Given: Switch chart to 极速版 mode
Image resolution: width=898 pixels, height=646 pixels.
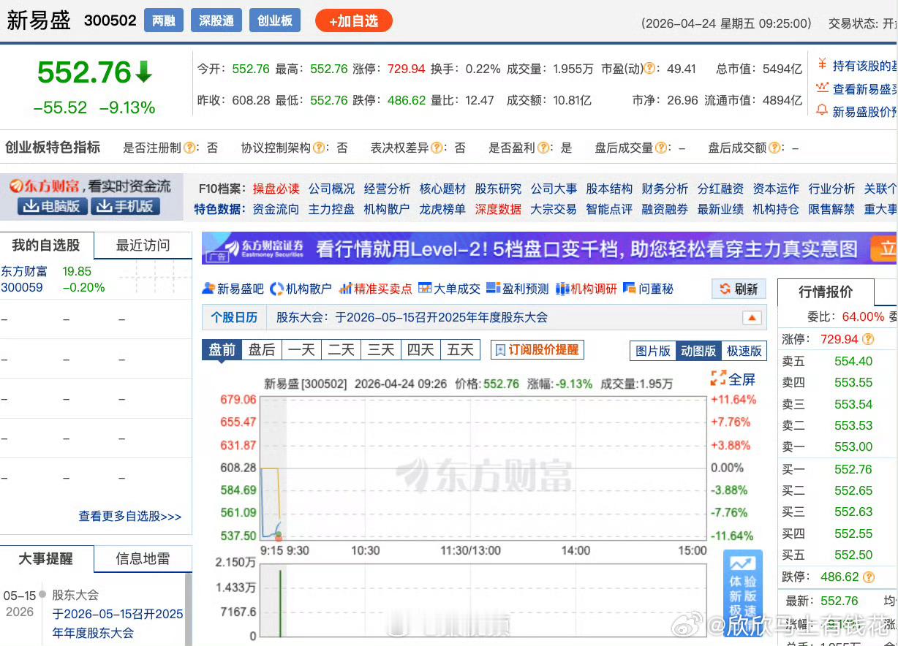Looking at the screenshot, I should (744, 351).
